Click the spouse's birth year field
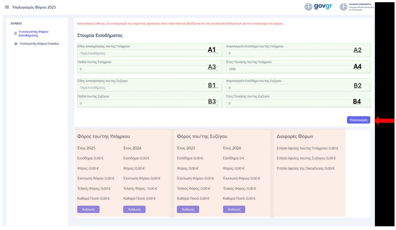This screenshot has height=230, width=396. 288,103
